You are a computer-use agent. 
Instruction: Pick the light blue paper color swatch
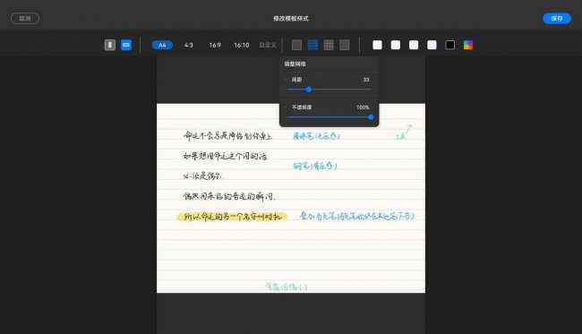pyautogui.click(x=432, y=45)
